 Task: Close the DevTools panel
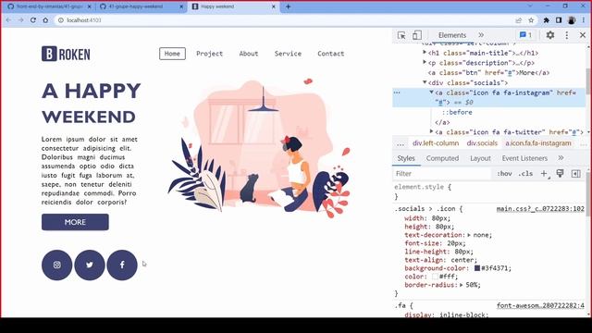click(x=583, y=35)
